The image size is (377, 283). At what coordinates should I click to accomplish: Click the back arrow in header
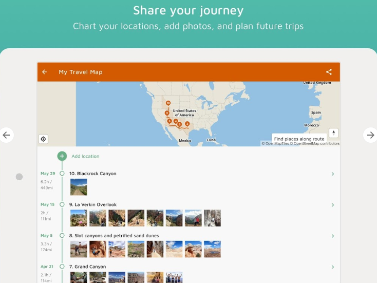45,72
